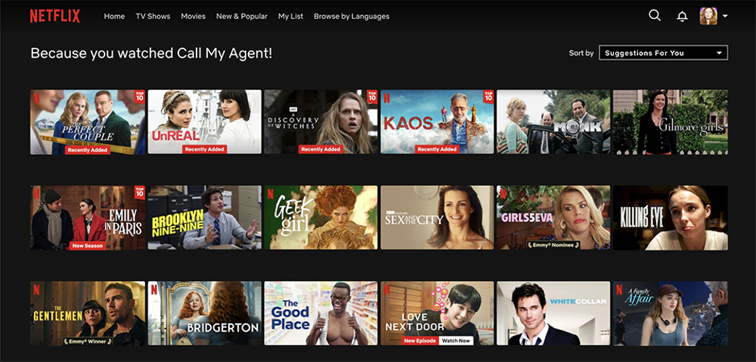Open the KAOS show tile
756x362 pixels.
(x=437, y=122)
